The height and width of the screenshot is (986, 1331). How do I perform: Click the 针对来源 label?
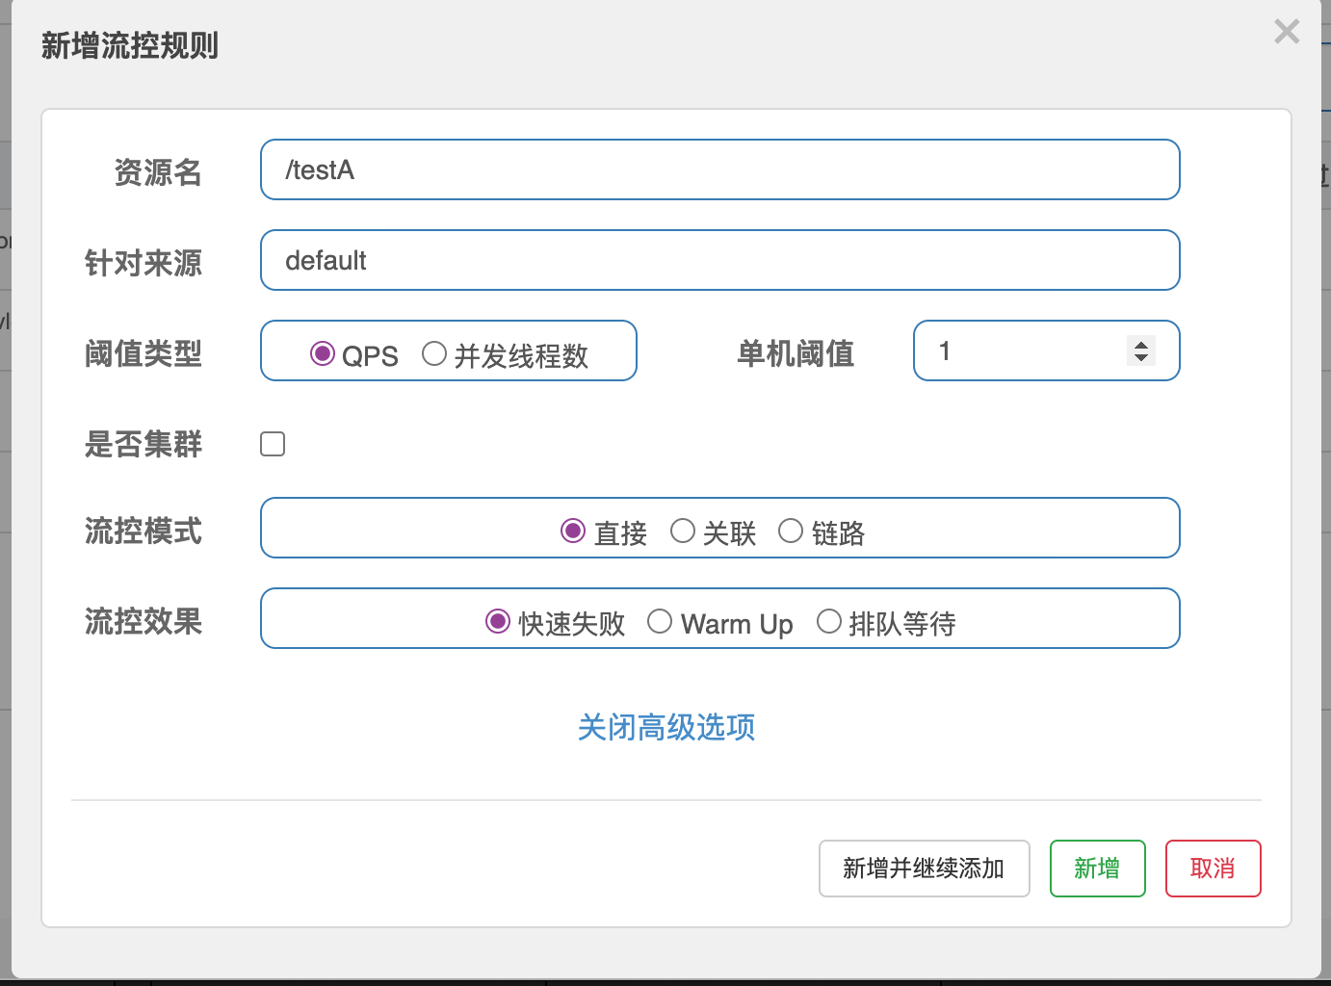pos(144,263)
